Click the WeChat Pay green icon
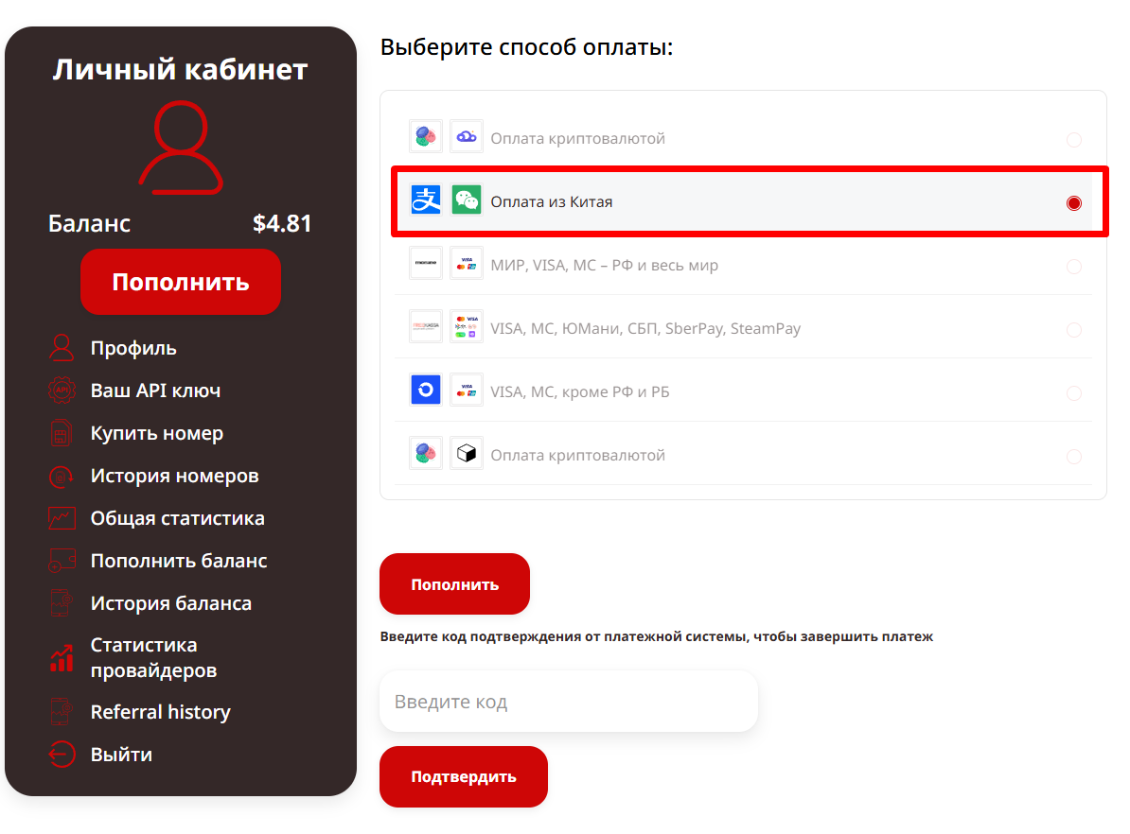 click(x=467, y=200)
